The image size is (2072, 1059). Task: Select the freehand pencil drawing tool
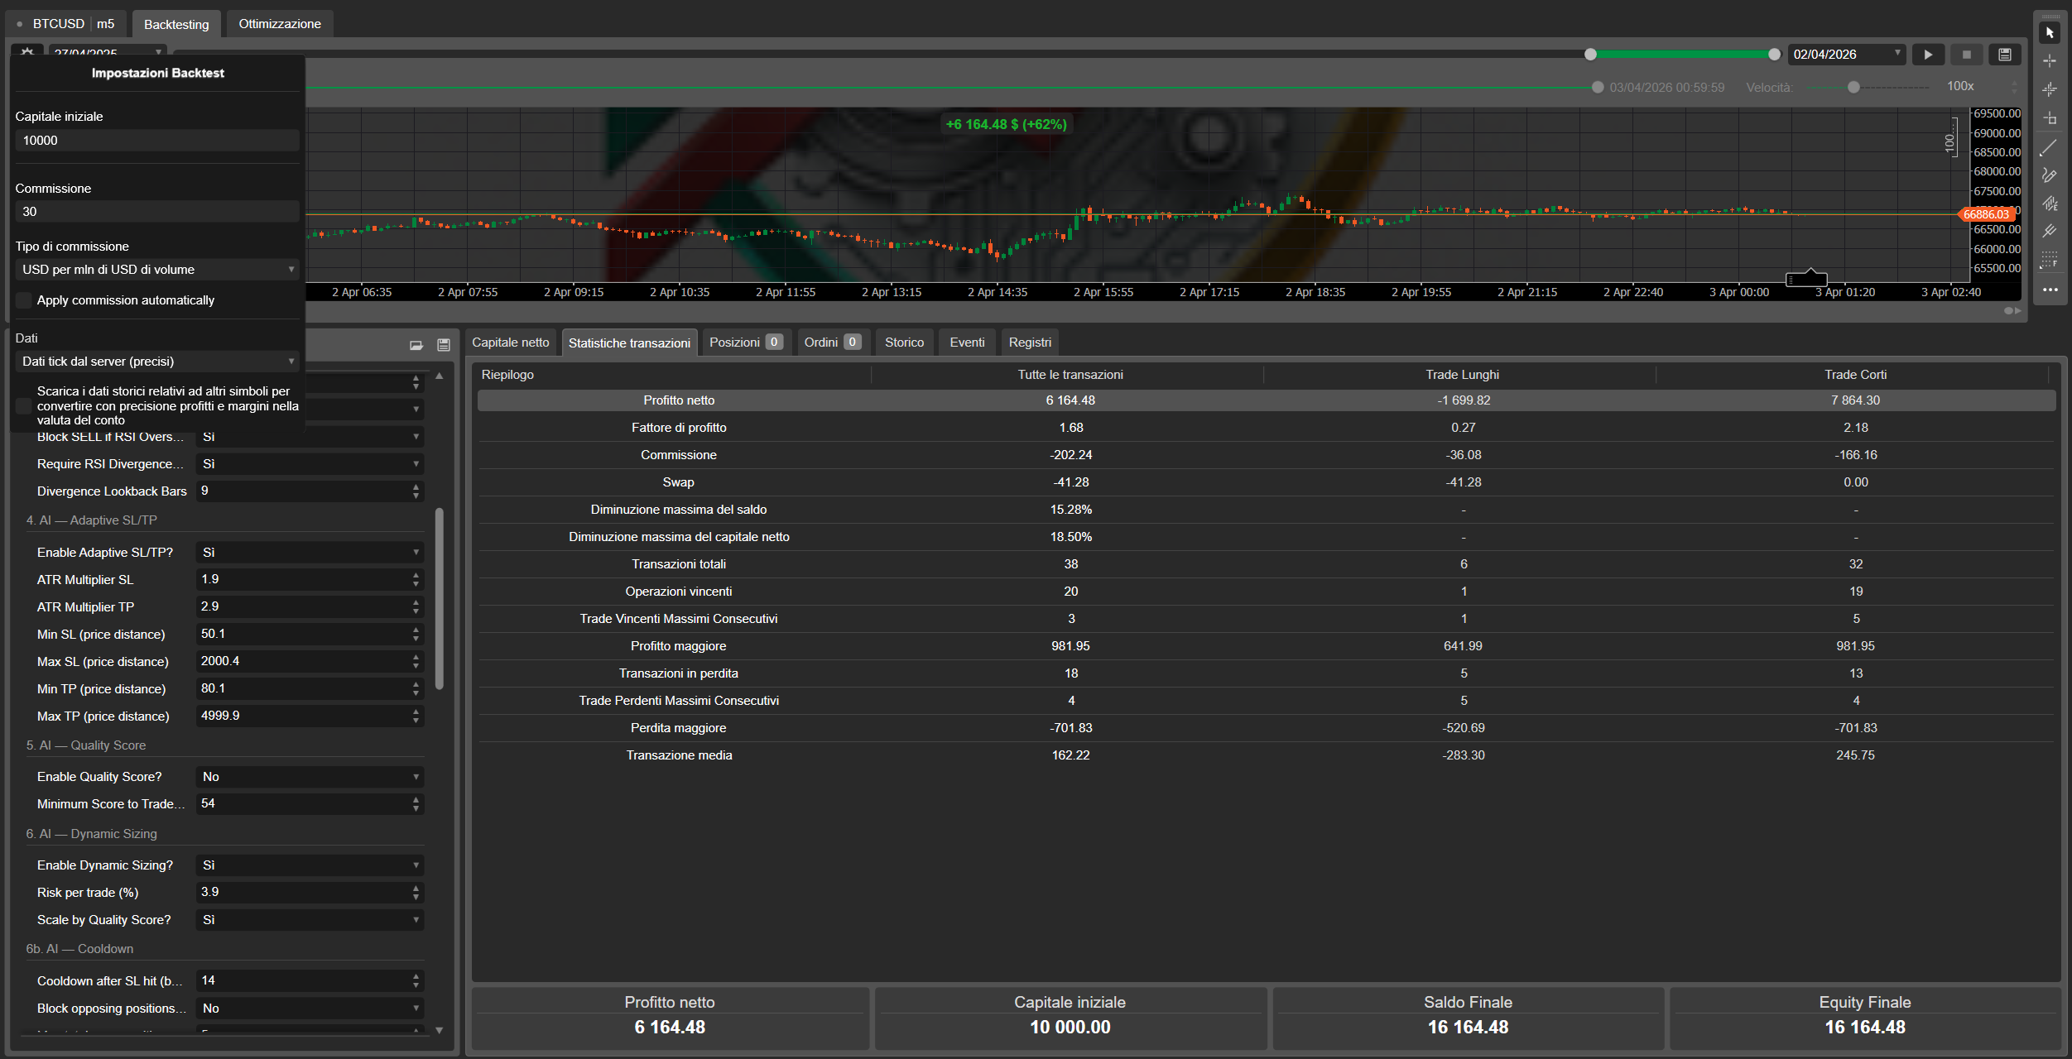pyautogui.click(x=2050, y=175)
